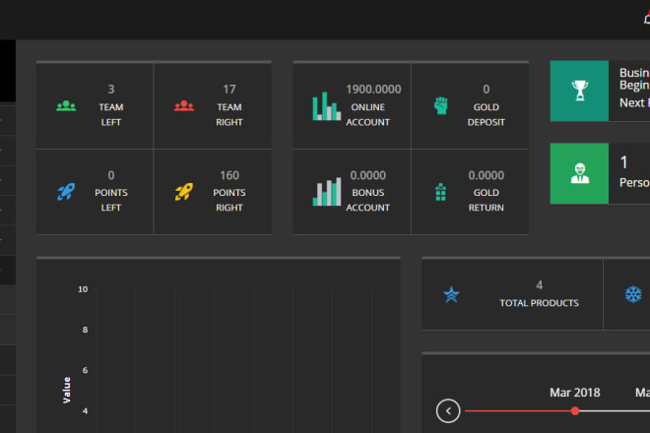
Task: Click the BONUS ACCOUNT label
Action: 367,200
